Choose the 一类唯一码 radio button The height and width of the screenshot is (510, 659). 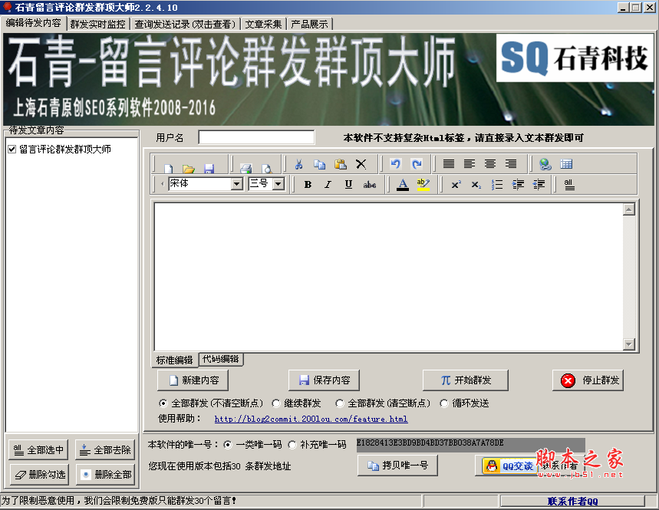point(228,445)
